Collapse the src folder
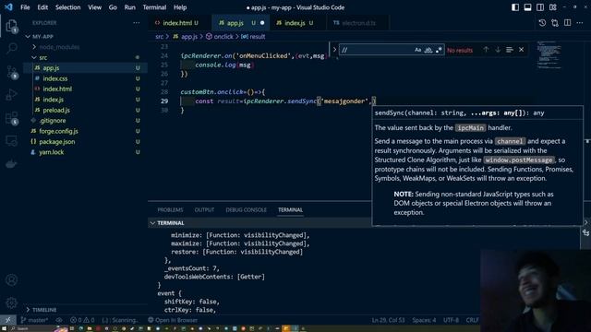591x332 pixels. (x=42, y=57)
